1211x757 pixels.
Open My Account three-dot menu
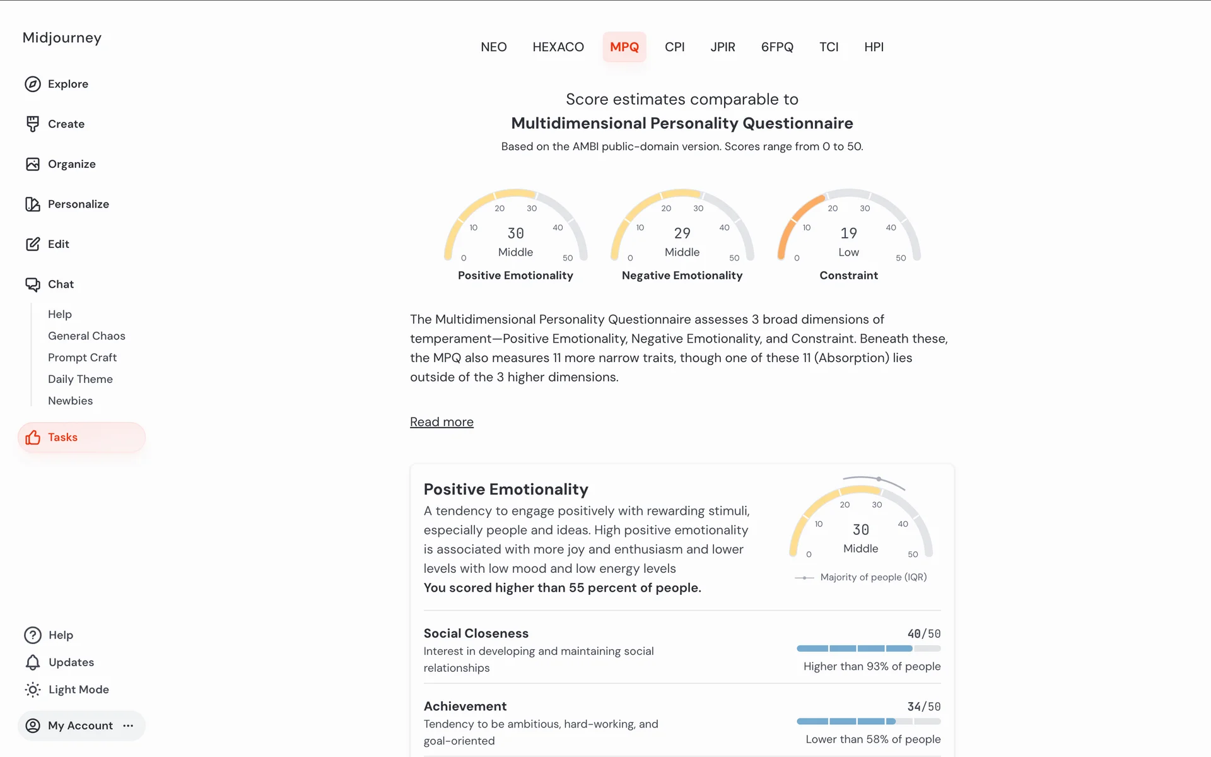[128, 725]
